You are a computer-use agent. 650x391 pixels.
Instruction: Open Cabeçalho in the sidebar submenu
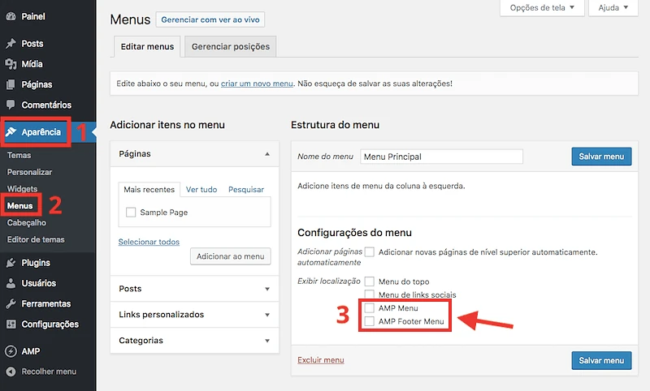27,222
